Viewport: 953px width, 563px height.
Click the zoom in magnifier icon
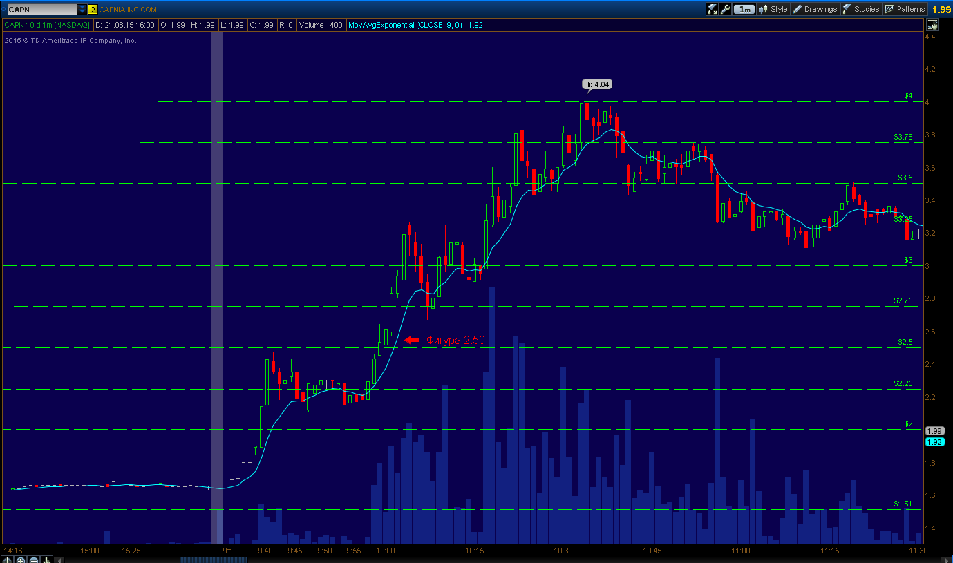coord(21,560)
